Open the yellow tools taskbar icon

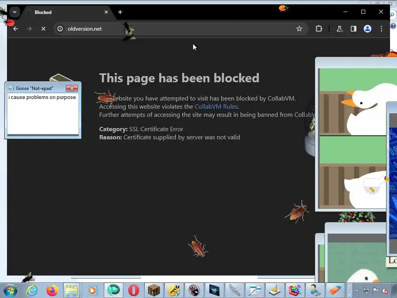click(174, 290)
